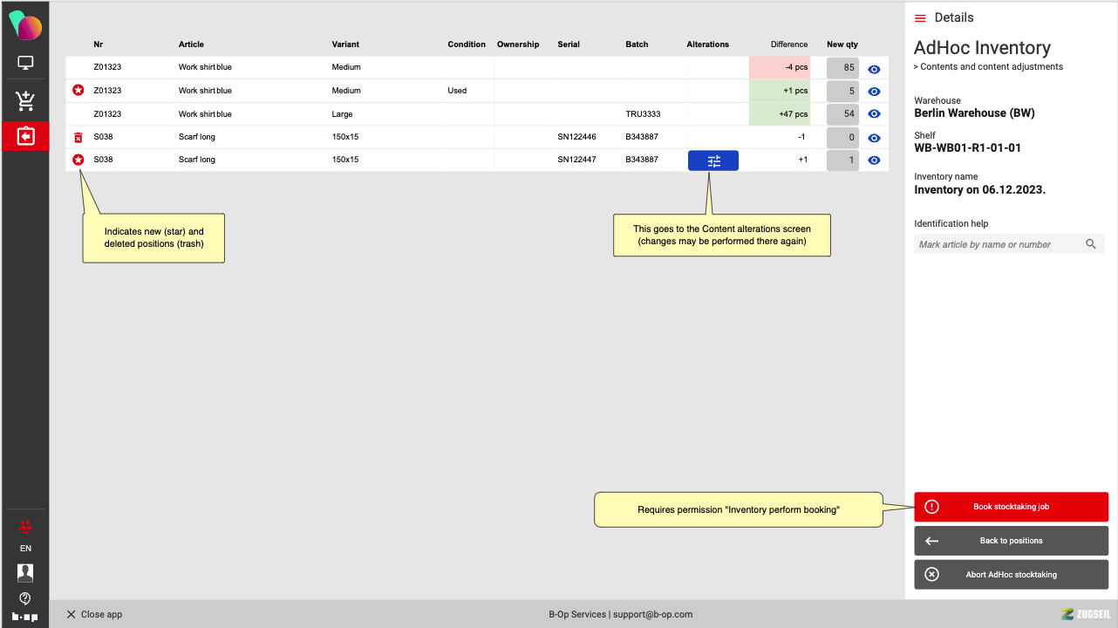This screenshot has height=628, width=1118.
Task: Select the red inventory return sidebar icon
Action: click(x=25, y=137)
